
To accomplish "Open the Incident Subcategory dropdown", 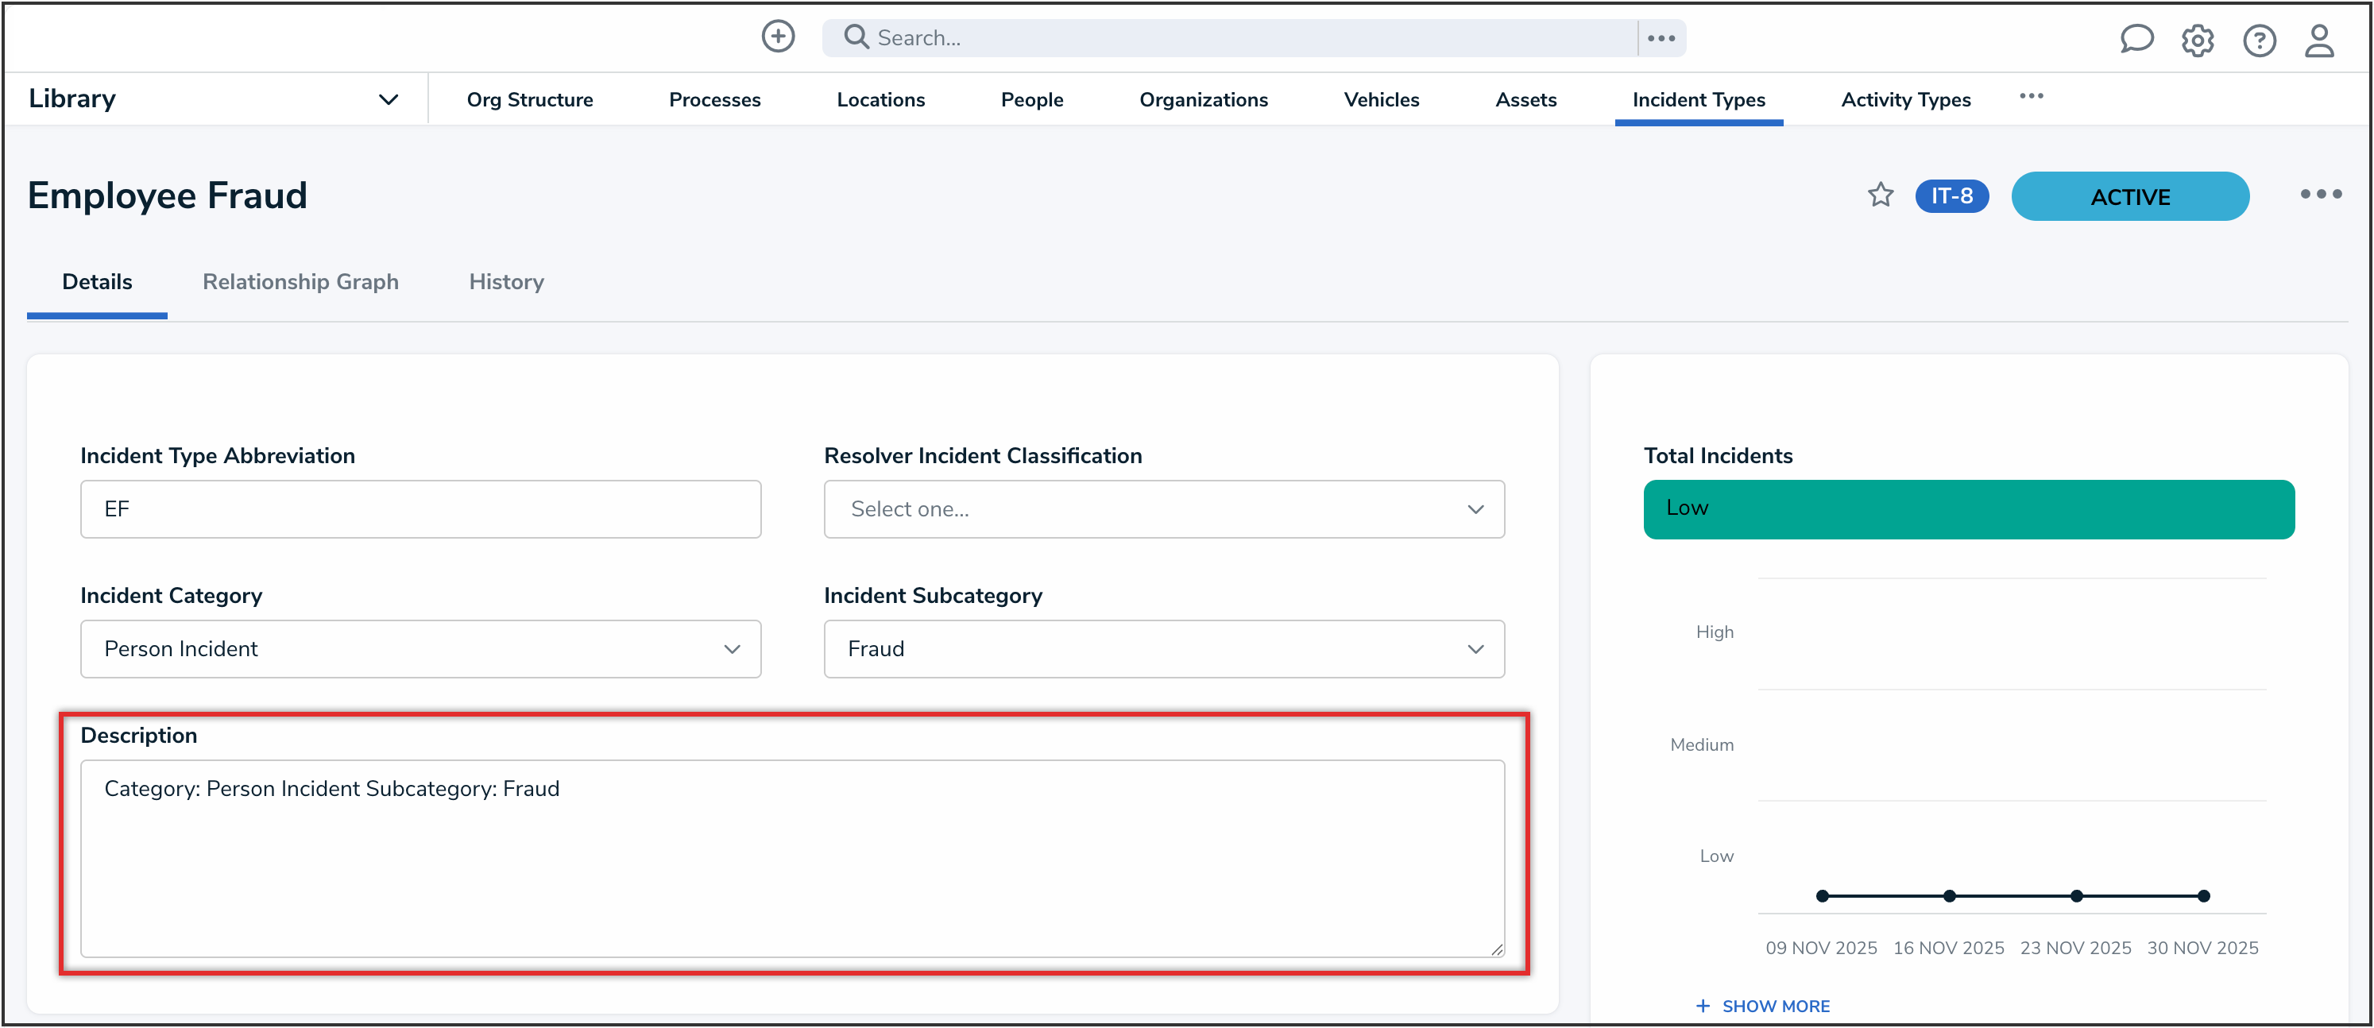I will [1163, 649].
